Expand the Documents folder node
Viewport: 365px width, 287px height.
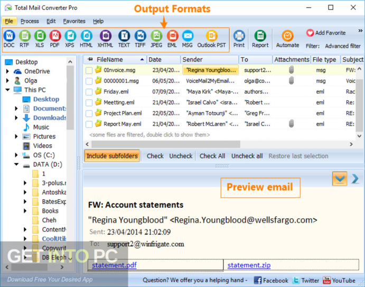click(x=16, y=108)
